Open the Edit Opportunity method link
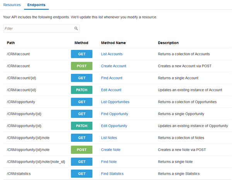232x180 pixels. coord(114,126)
